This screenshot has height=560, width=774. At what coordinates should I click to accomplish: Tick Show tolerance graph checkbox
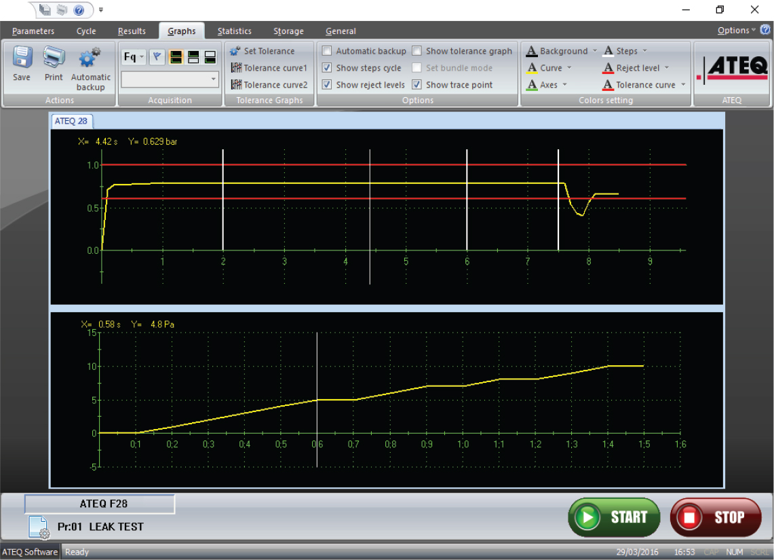click(x=417, y=51)
